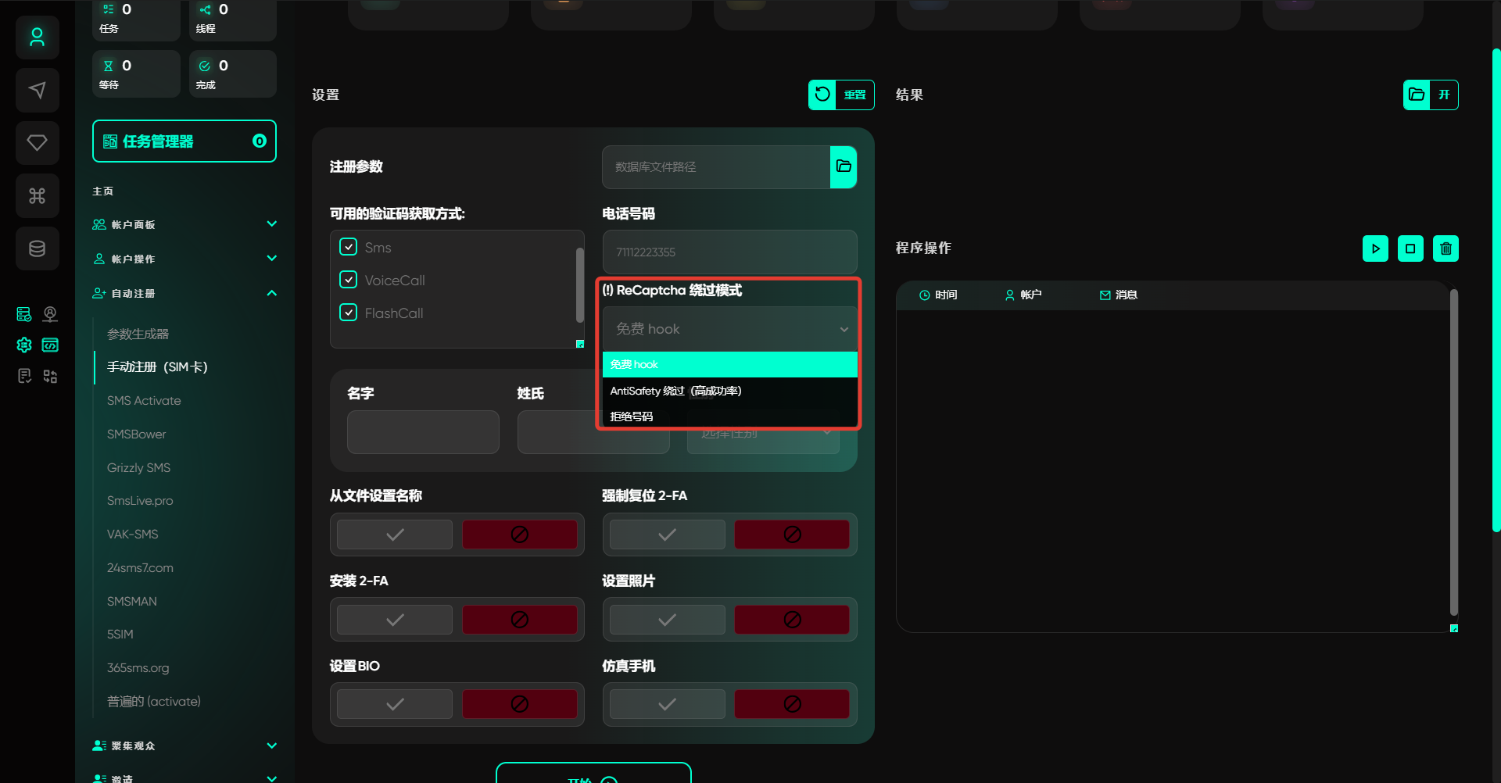Click the database icon in left sidebar

(37, 248)
